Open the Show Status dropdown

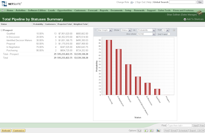coord(126,30)
